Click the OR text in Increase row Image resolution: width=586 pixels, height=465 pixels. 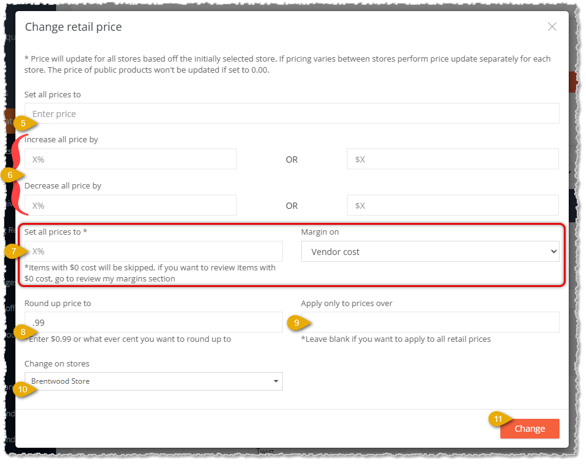pos(291,160)
